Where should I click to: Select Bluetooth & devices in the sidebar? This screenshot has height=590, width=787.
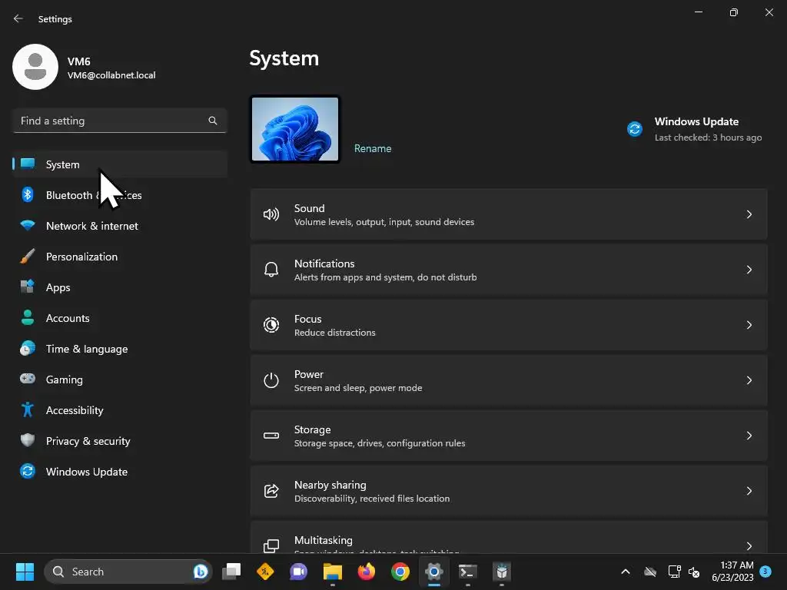[x=119, y=194]
